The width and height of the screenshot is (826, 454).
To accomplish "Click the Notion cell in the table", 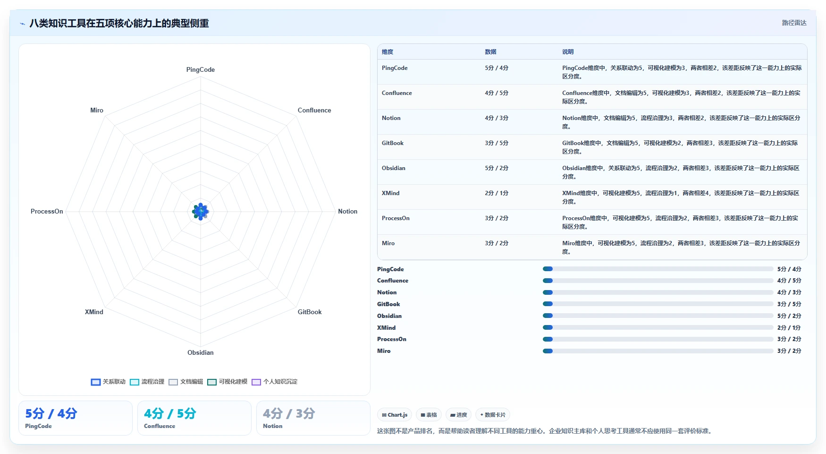I will [x=391, y=118].
